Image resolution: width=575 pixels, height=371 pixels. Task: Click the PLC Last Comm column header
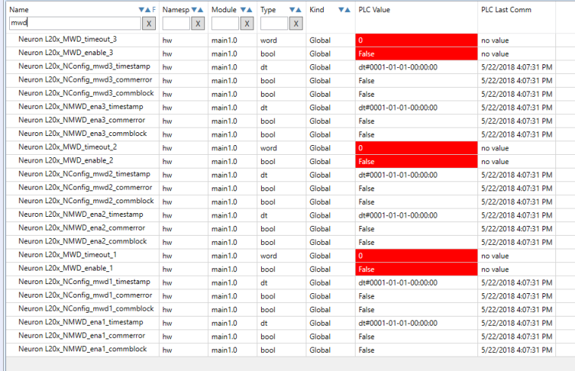pyautogui.click(x=506, y=10)
